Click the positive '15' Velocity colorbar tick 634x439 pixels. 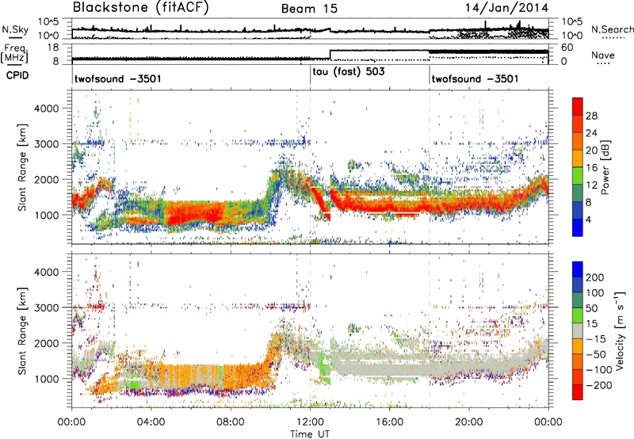592,324
